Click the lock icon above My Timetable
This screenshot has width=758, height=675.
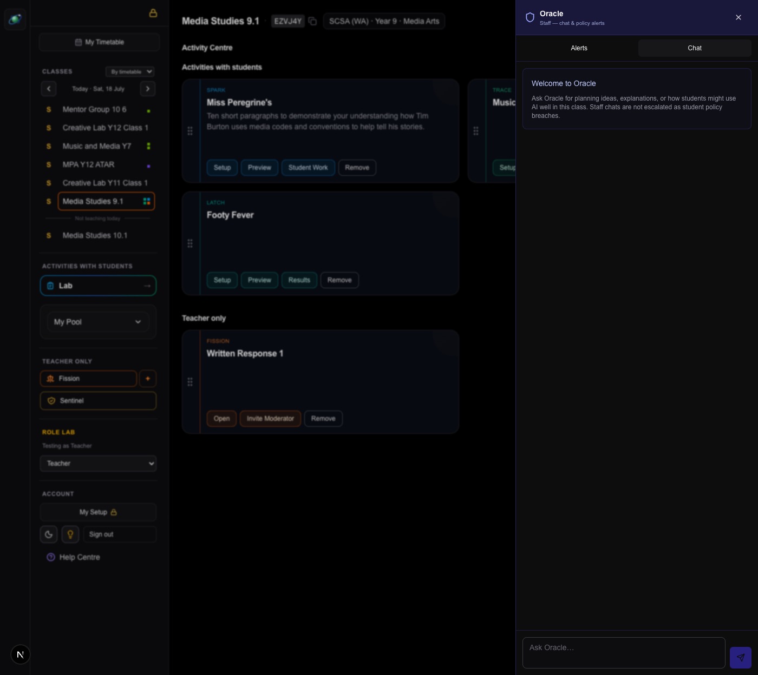pyautogui.click(x=153, y=13)
